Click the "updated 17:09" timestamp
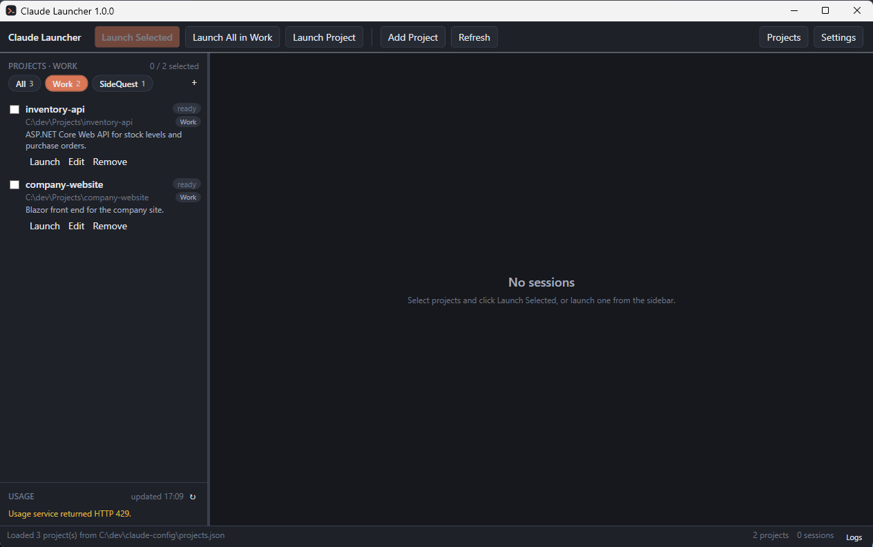The width and height of the screenshot is (873, 547). click(157, 497)
